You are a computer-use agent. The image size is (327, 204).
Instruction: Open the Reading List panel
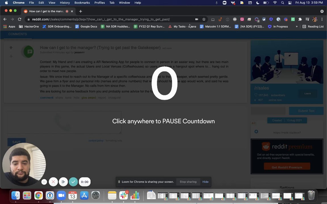pyautogui.click(x=313, y=26)
